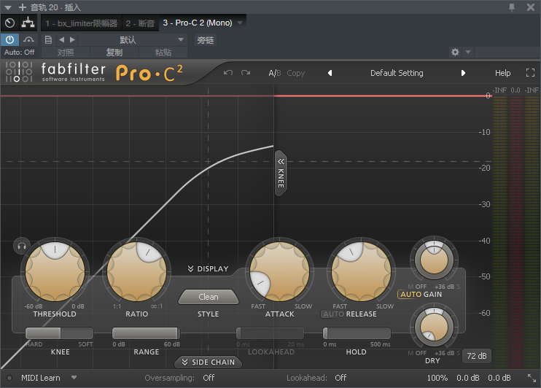Click the RATIO knob
Screen dimensions: 541x388
[136, 271]
